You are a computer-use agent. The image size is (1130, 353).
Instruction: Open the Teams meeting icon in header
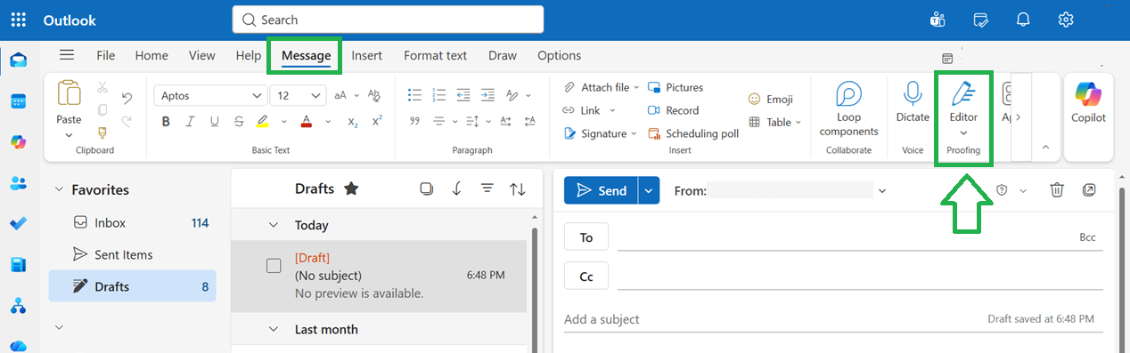[937, 20]
